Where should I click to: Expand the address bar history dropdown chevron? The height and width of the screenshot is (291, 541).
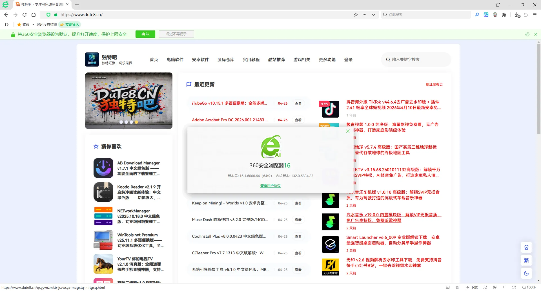373,15
